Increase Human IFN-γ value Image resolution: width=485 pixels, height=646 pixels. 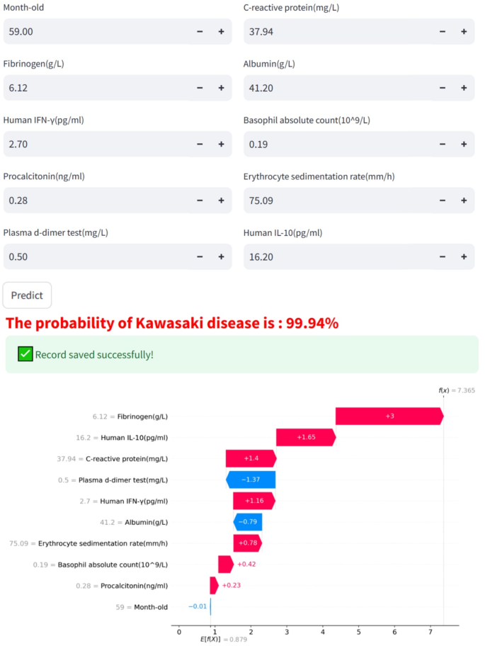(221, 144)
